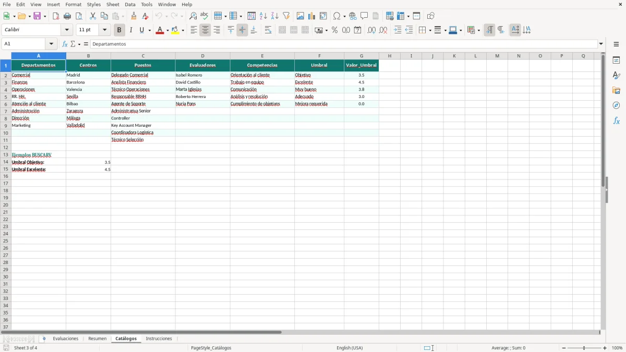Screen dimensions: 626x352
Task: Toggle Italic formatting
Action: pos(131,30)
